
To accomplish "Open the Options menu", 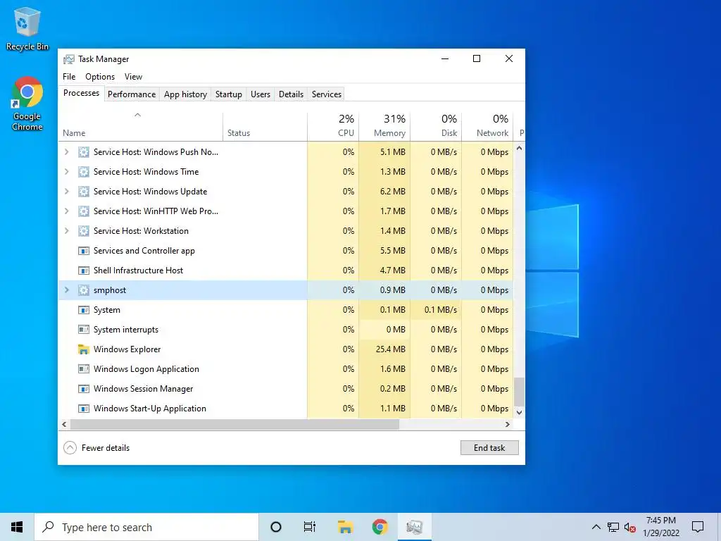I will (100, 77).
